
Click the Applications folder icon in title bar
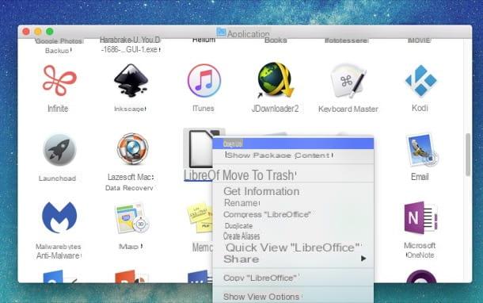221,32
